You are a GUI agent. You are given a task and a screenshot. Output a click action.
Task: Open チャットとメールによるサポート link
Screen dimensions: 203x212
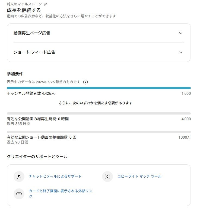pos(55,176)
